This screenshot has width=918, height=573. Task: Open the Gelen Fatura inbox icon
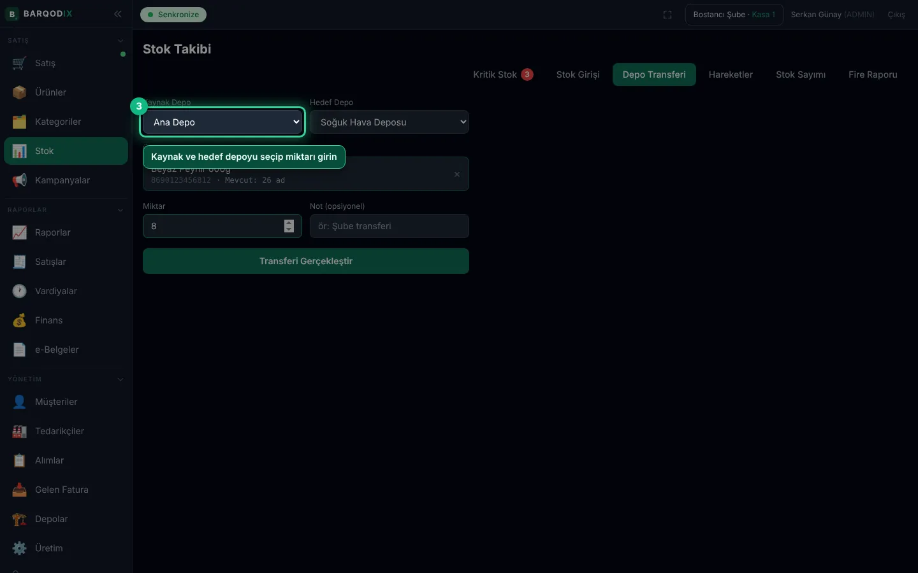coord(19,490)
